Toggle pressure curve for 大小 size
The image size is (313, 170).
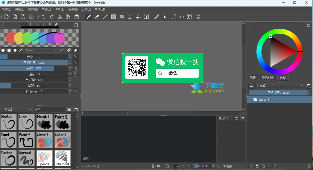76,57
